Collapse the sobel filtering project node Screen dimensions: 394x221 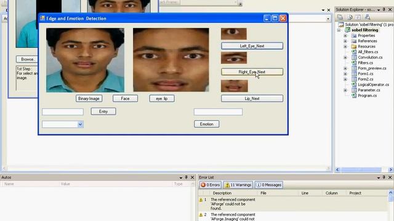click(339, 30)
